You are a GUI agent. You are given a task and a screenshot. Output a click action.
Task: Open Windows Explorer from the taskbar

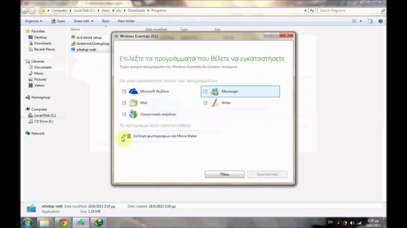(x=45, y=222)
